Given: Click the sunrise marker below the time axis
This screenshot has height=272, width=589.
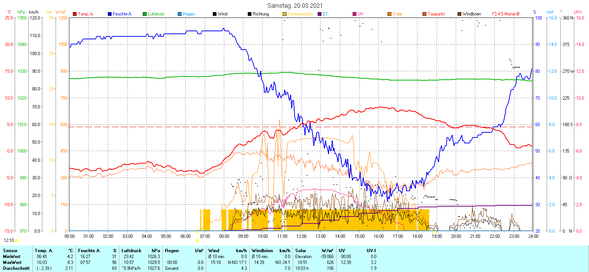Looking at the screenshot, I should pyautogui.click(x=197, y=240).
